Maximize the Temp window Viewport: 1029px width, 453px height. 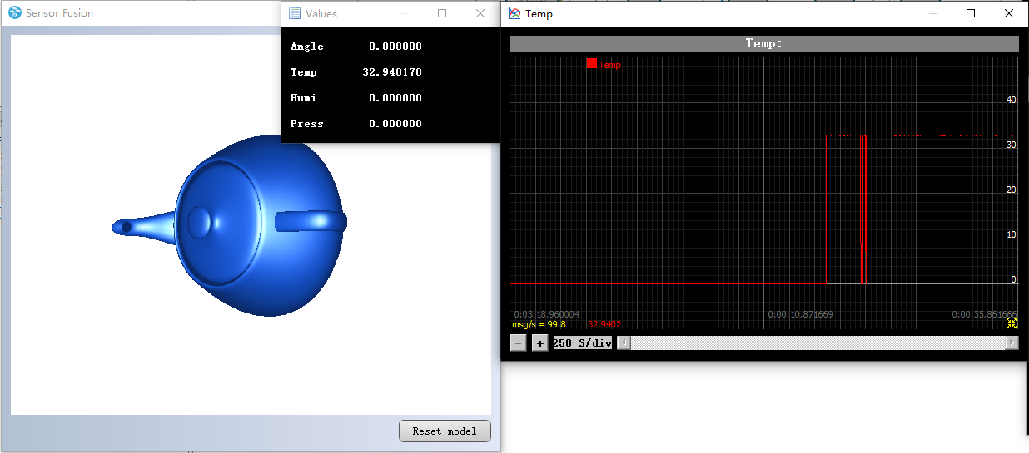[x=971, y=13]
